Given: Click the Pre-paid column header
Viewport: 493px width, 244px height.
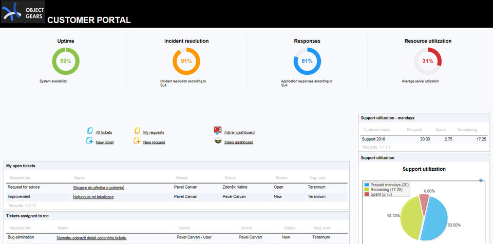Looking at the screenshot, I should point(414,130).
